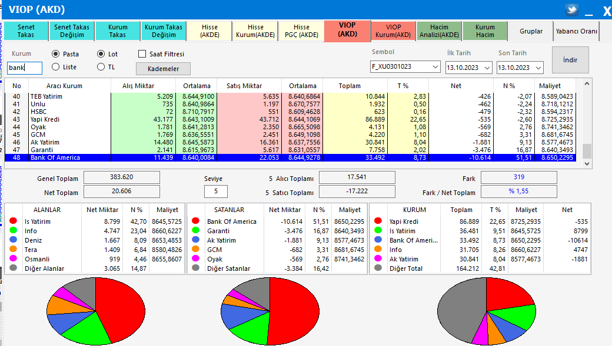Open the Yabancı Oranı tab
The height and width of the screenshot is (346, 612).
pyautogui.click(x=577, y=31)
